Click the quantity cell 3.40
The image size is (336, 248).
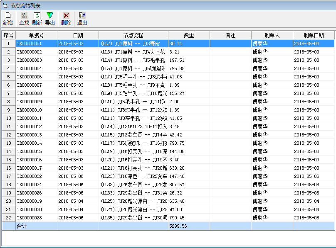pyautogui.click(x=189, y=160)
